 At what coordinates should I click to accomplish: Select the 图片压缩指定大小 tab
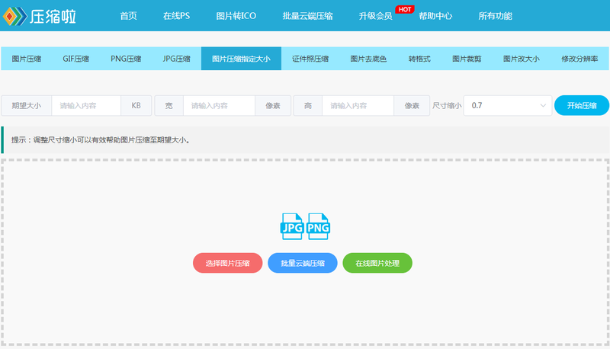[x=241, y=59]
